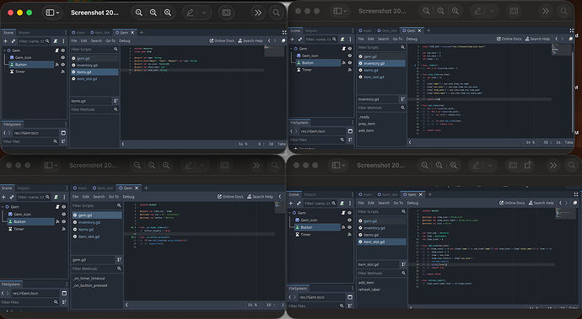Click the Timer node signal icon in the items.gd window
Screen dimensions: 582x319
62,72
